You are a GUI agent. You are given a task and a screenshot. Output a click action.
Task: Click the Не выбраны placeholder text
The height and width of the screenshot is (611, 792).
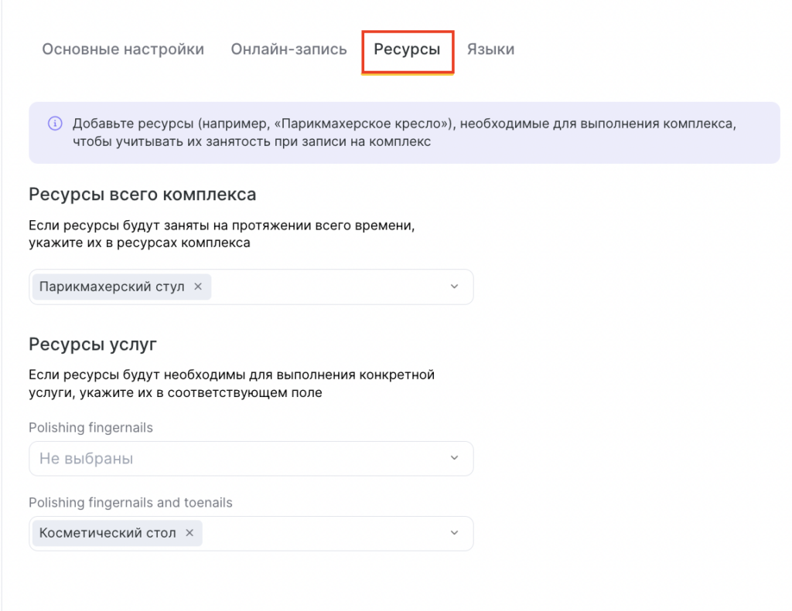click(x=86, y=459)
